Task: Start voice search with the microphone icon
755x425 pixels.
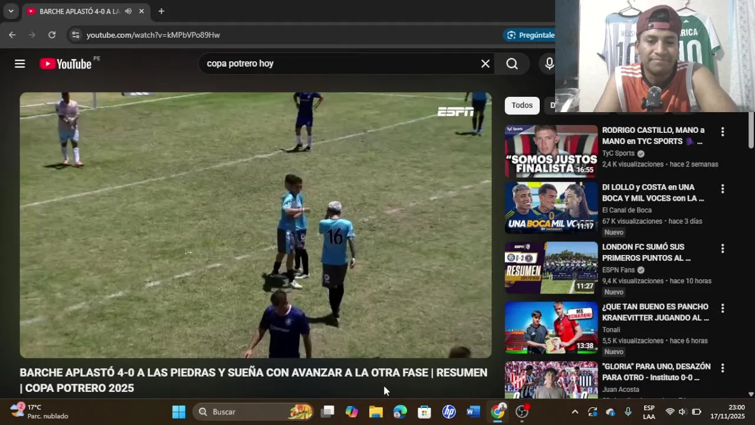Action: click(549, 64)
